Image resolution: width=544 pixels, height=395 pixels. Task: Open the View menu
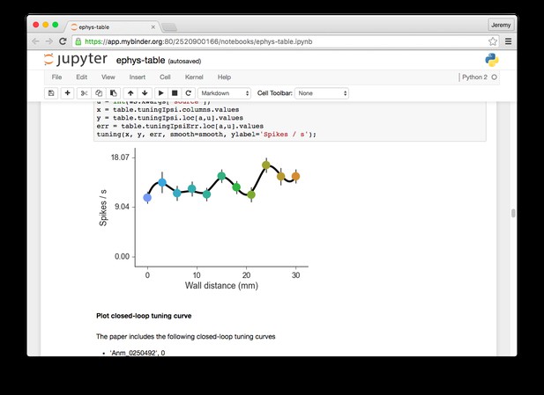click(108, 77)
